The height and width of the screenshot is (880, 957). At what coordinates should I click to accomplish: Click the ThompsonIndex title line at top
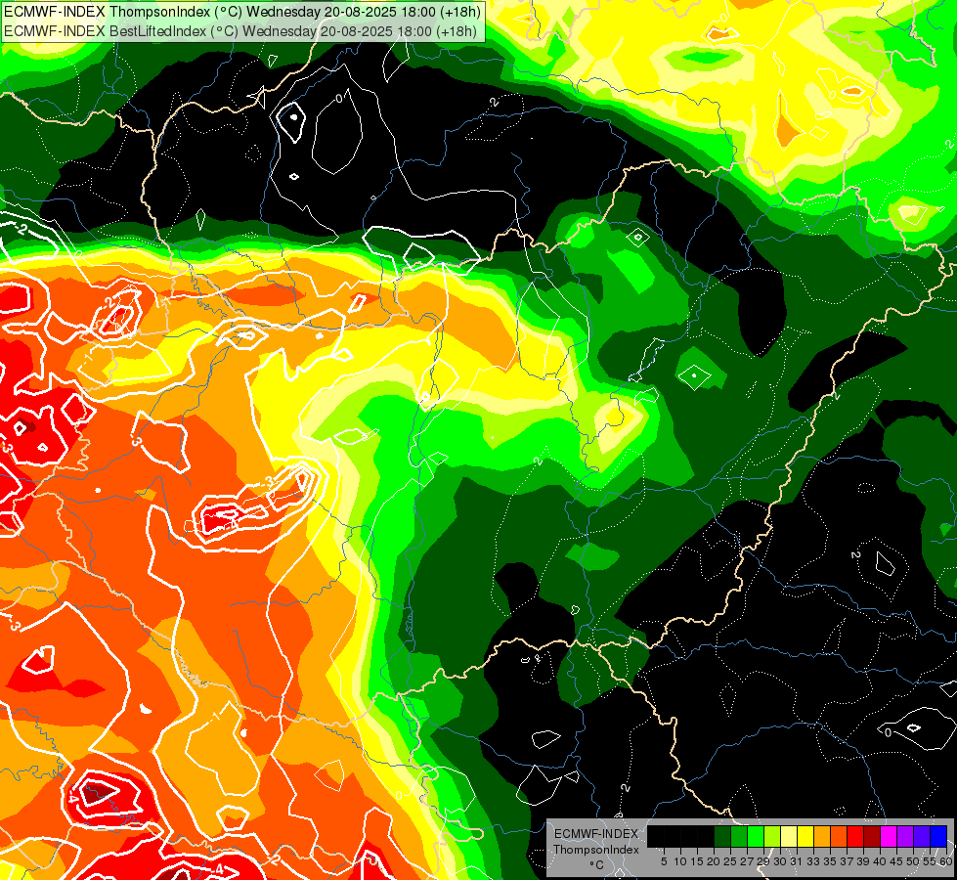[x=242, y=12]
